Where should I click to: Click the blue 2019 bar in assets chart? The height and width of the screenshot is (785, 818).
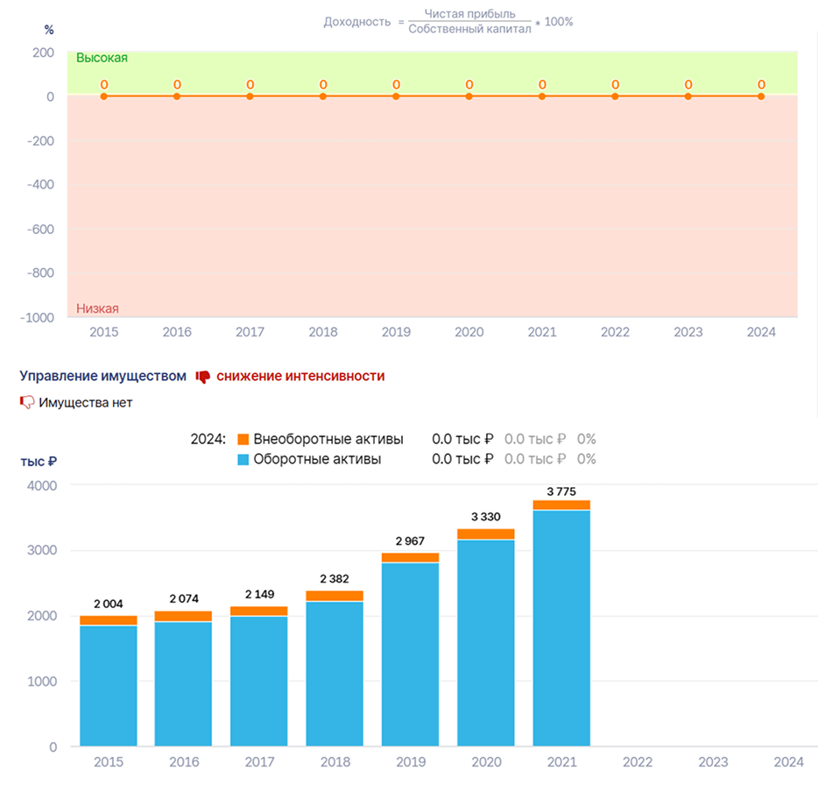(x=410, y=655)
